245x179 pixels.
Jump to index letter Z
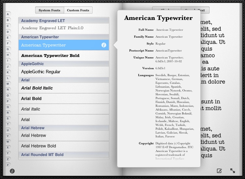pos(8,159)
